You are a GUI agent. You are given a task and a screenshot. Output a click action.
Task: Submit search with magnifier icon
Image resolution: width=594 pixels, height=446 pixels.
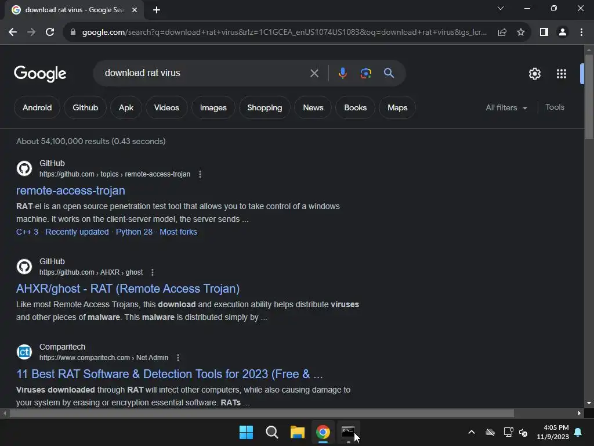(x=389, y=73)
